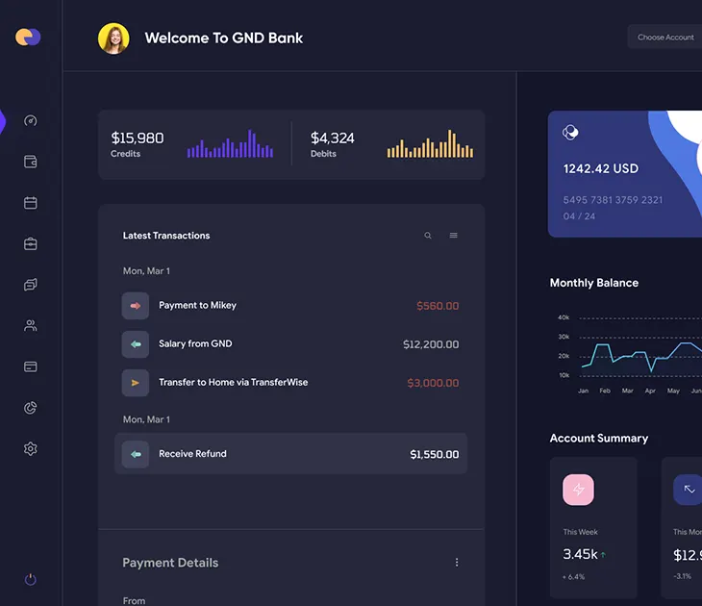The width and height of the screenshot is (702, 606).
Task: Select the Salary from GND transaction
Action: [291, 344]
